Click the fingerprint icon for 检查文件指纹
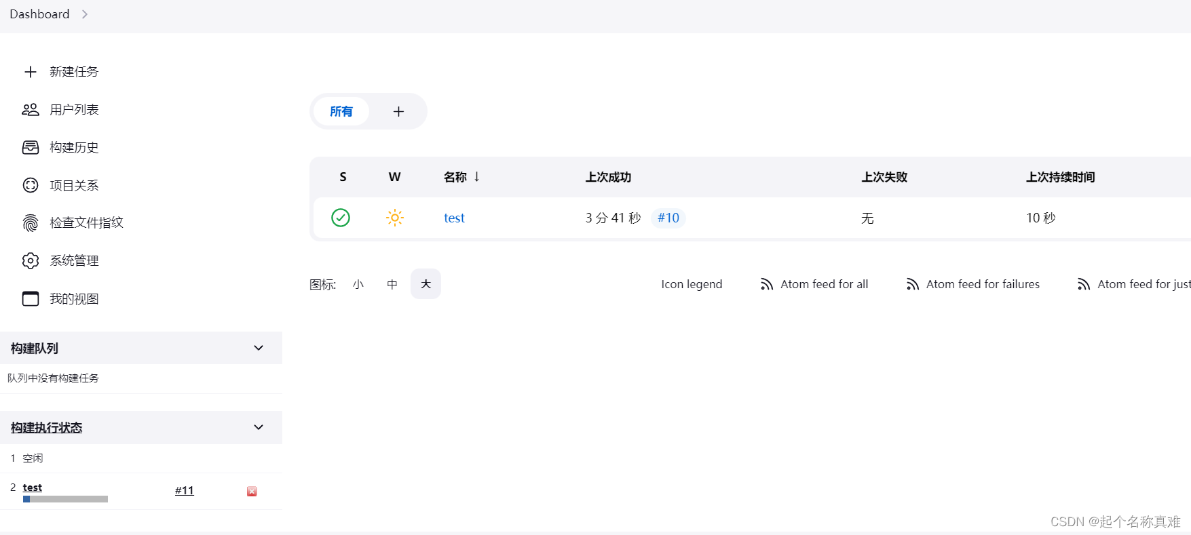Image resolution: width=1191 pixels, height=535 pixels. click(31, 223)
